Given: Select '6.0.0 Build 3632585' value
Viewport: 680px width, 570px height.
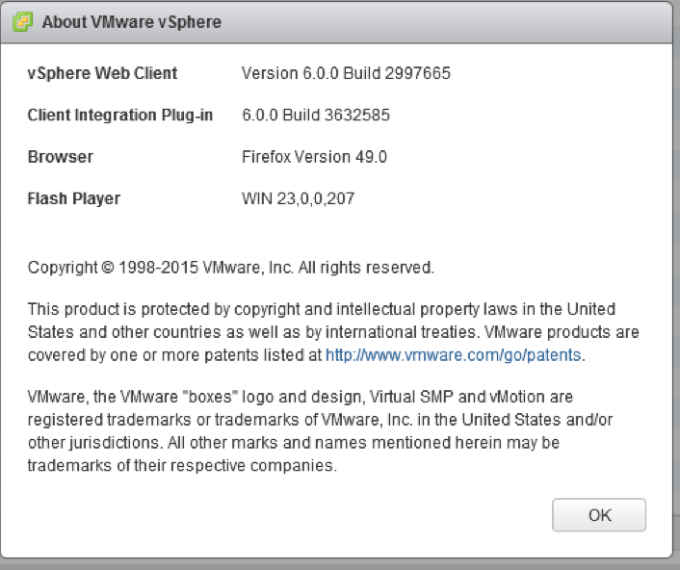Looking at the screenshot, I should (x=316, y=115).
